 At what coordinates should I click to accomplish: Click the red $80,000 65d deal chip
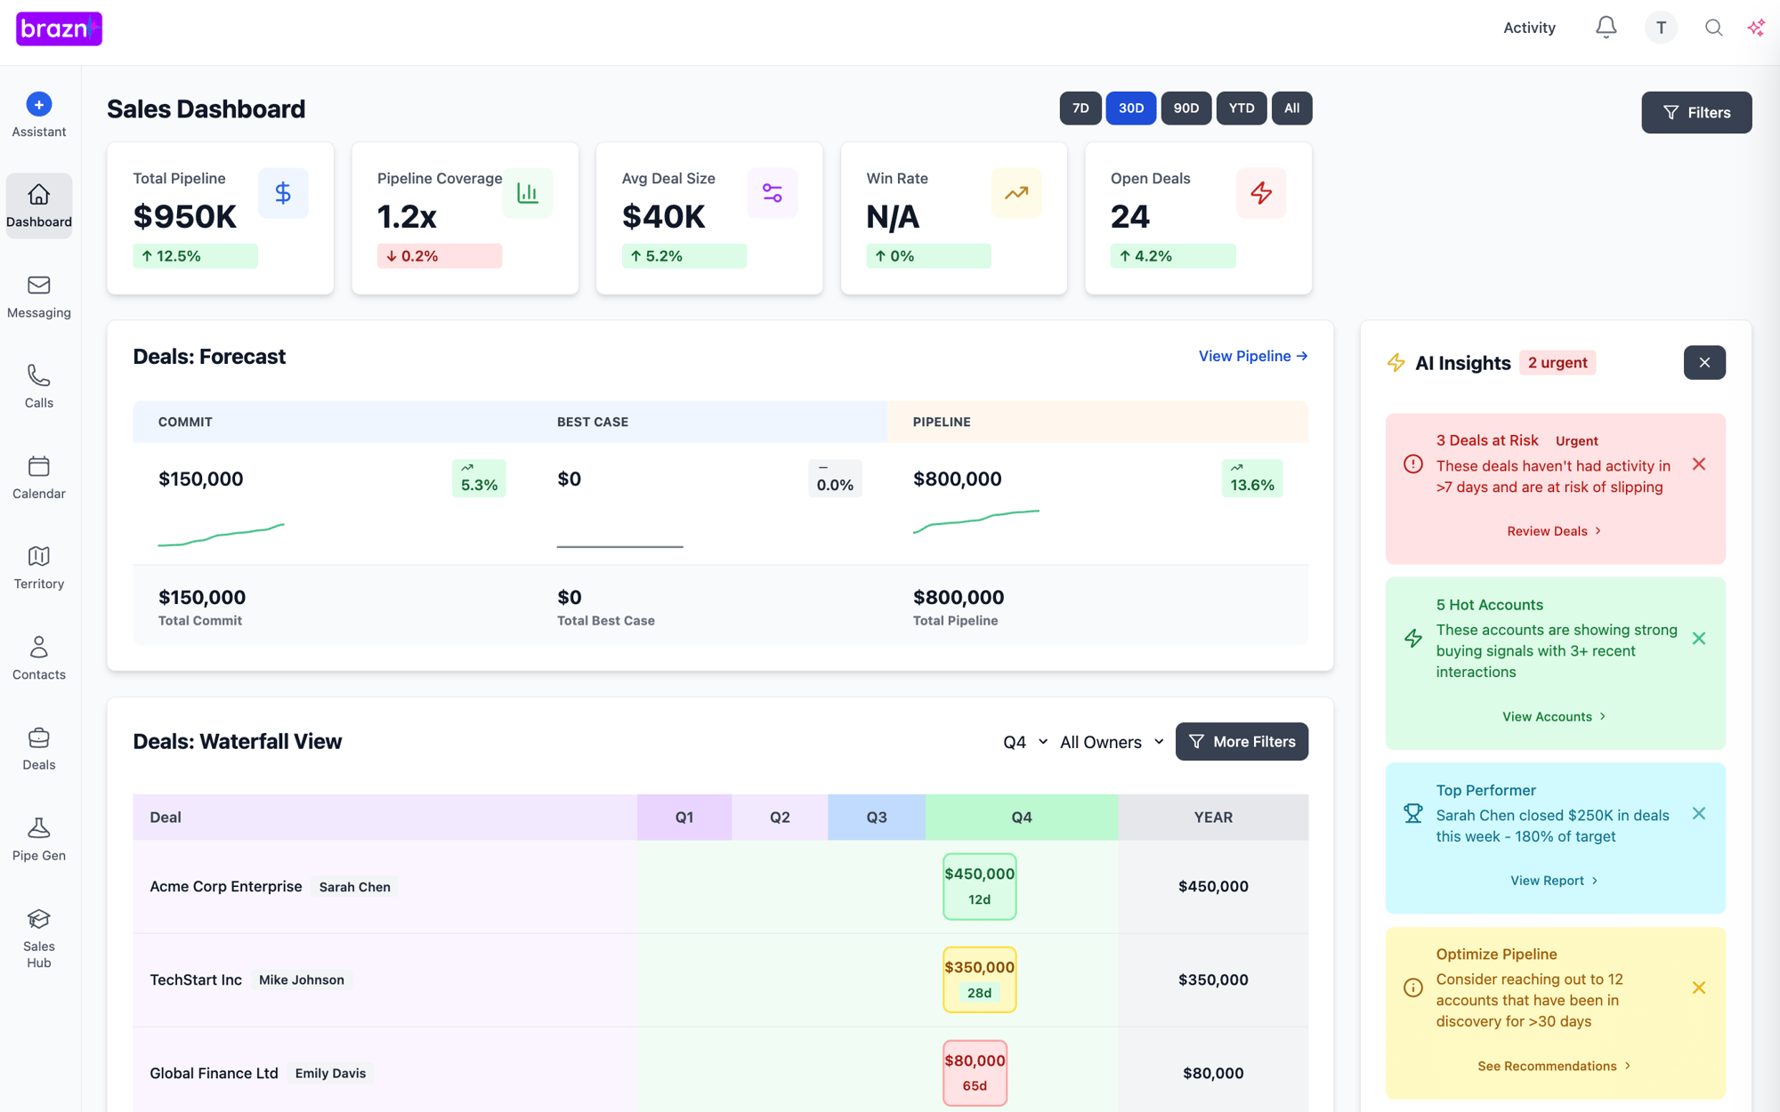click(x=975, y=1073)
